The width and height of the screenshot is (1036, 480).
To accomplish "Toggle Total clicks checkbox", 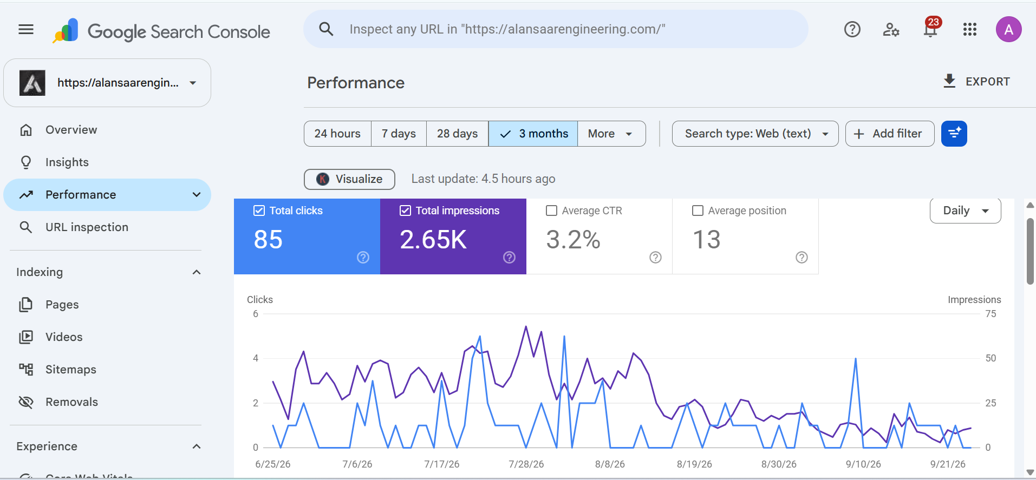I will click(259, 211).
